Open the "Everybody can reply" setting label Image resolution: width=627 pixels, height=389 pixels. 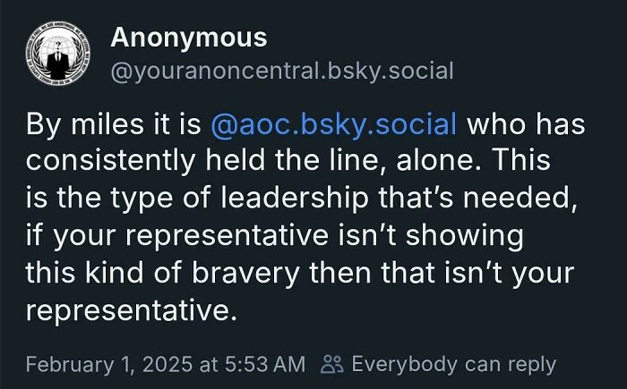[453, 365]
